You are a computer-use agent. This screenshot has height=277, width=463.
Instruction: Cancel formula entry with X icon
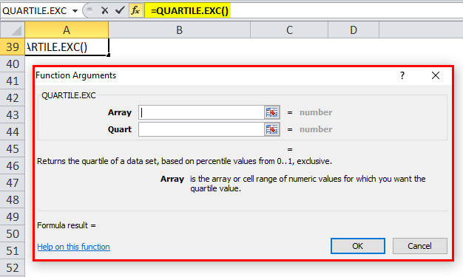pos(104,10)
